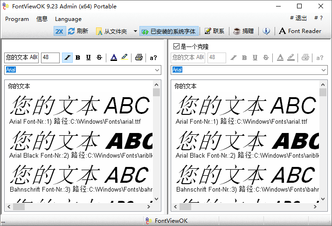Click right list horizontal scroll right arrow
Image resolution: width=332 pixels, height=226 pixels.
pyautogui.click(x=315, y=207)
